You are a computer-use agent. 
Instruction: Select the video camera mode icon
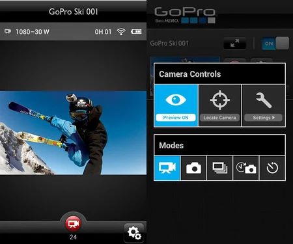click(x=167, y=168)
